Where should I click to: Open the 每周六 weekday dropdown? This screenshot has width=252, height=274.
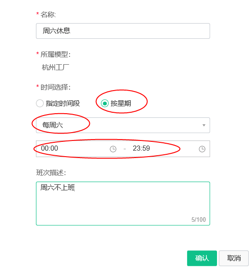pyautogui.click(x=123, y=125)
